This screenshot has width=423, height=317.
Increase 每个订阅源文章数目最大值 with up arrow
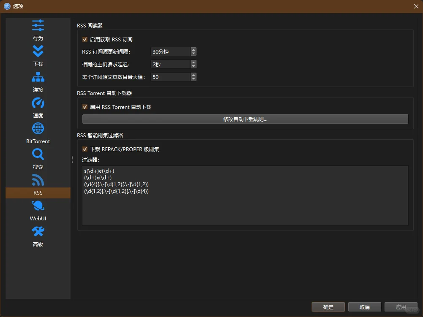click(x=194, y=75)
